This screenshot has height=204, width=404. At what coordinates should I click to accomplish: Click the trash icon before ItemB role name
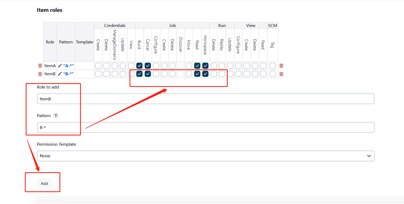click(40, 74)
